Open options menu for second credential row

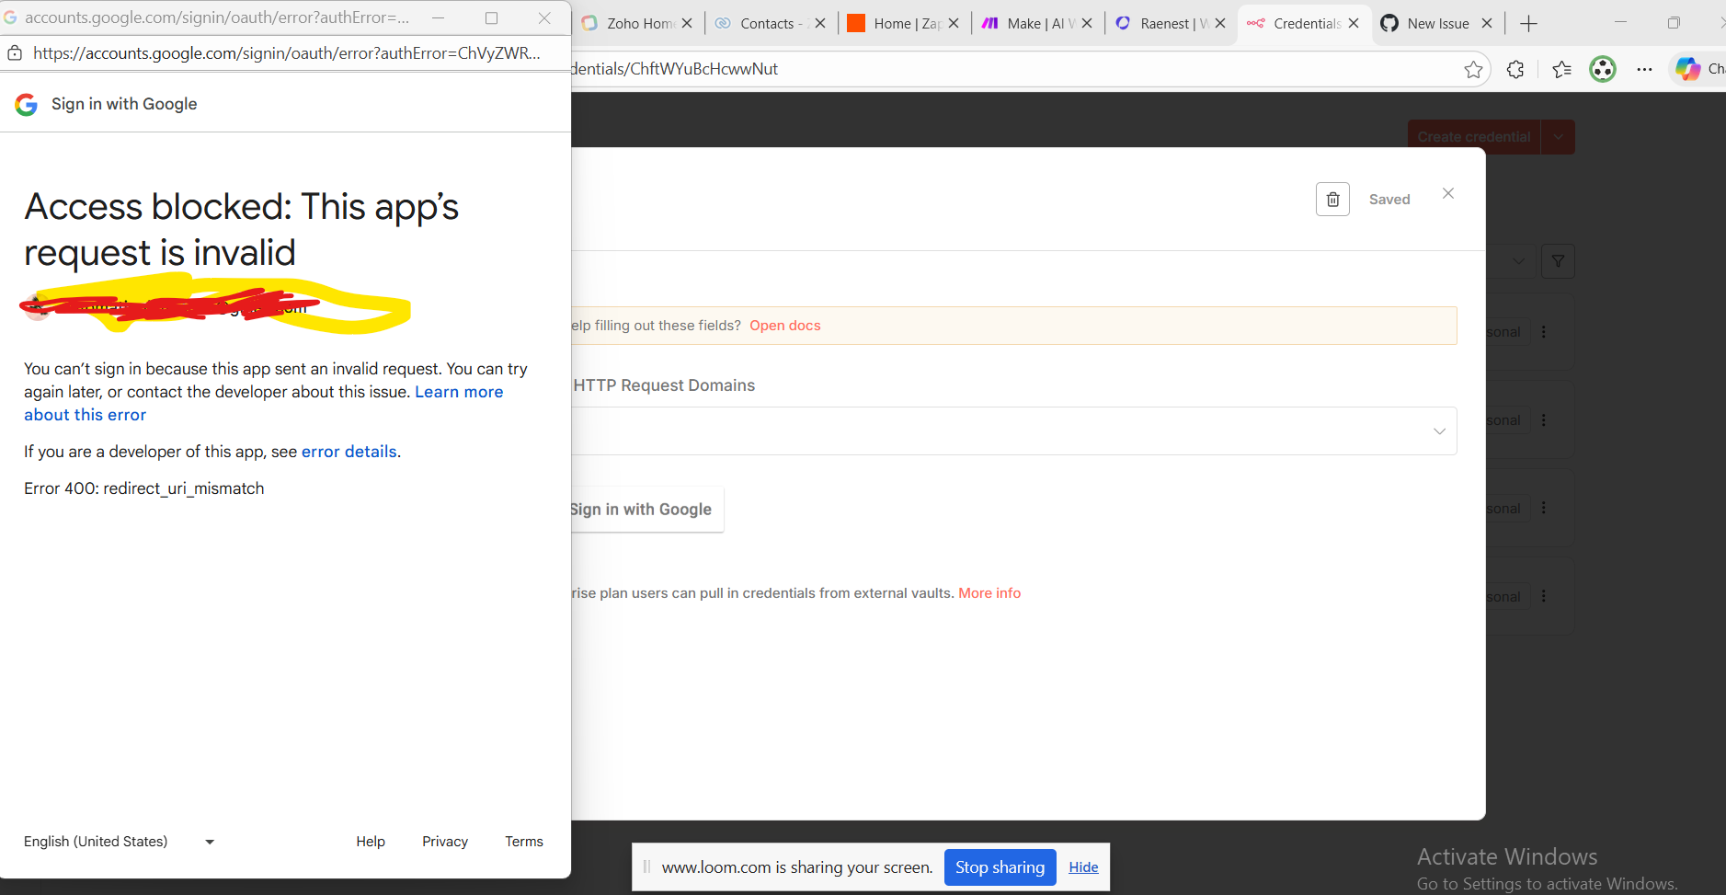click(1544, 420)
